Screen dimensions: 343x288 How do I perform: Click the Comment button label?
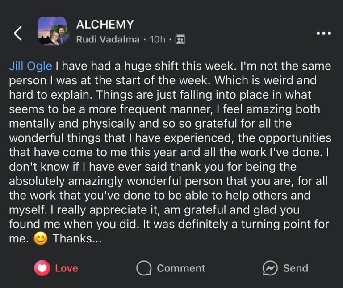click(x=181, y=268)
